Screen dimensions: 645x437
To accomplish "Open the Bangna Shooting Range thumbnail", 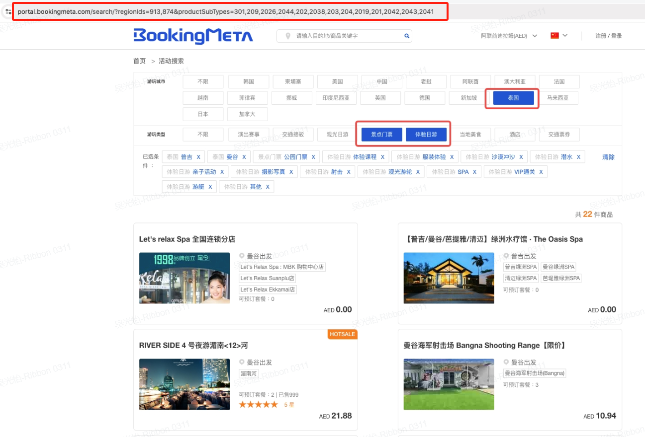I will (x=449, y=384).
